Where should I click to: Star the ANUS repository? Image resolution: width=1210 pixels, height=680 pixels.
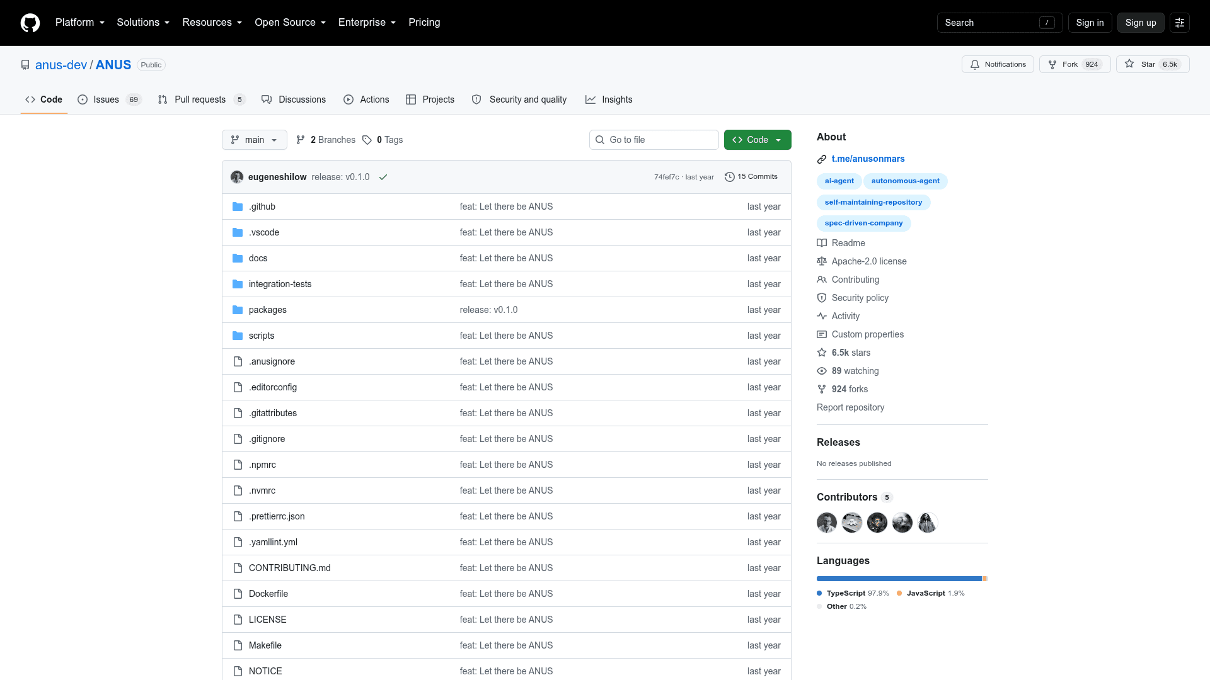point(1153,64)
